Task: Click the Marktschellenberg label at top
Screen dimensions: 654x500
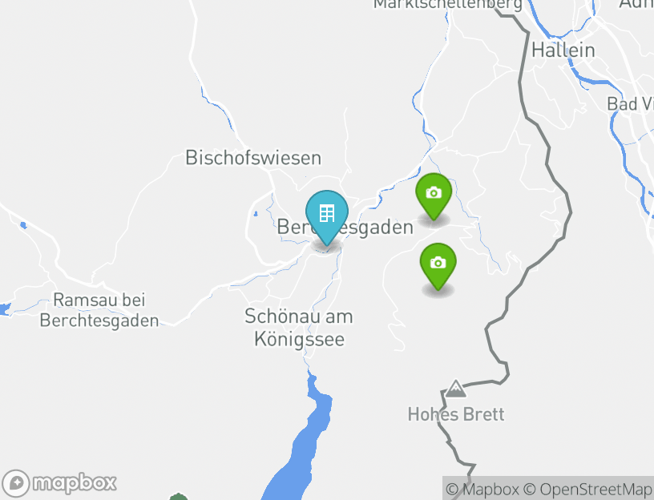Action: tap(447, 5)
